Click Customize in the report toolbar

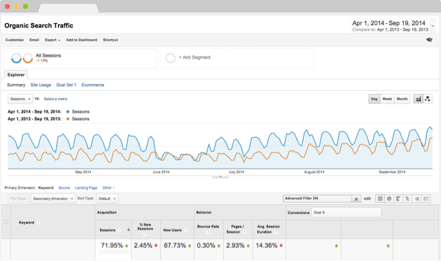(x=15, y=40)
